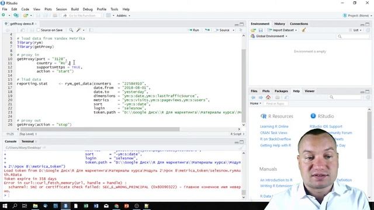The width and height of the screenshot is (374, 210).
Task: Open the Project (None) dropdown
Action: pyautogui.click(x=357, y=16)
